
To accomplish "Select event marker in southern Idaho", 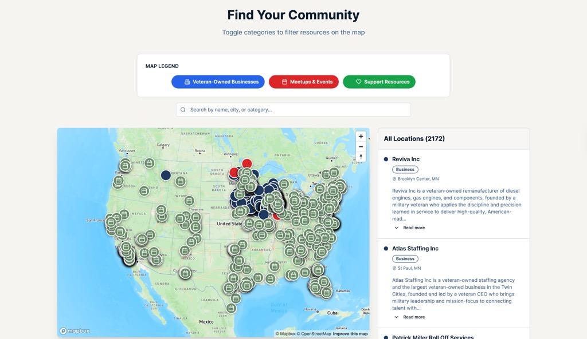I will (x=144, y=191).
